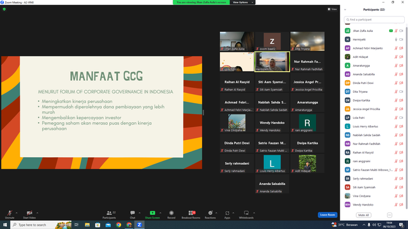Open Microsoft Store from the taskbar
Screen dimensions: 408x229
tap(98, 225)
